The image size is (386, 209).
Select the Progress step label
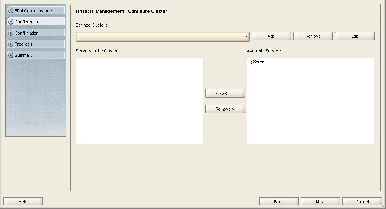coord(23,44)
